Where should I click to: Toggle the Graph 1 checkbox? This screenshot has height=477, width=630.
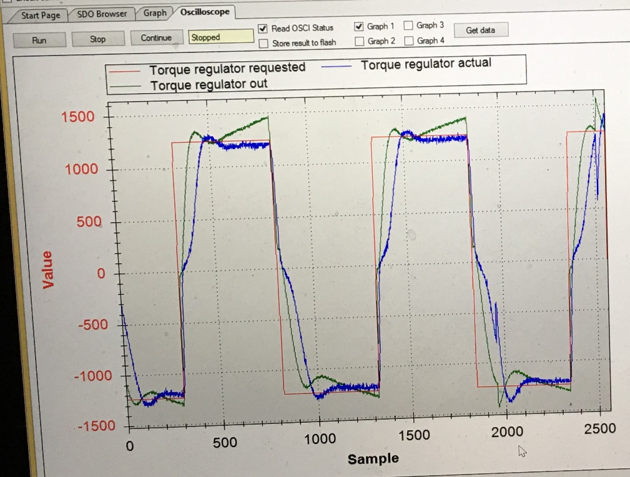pyautogui.click(x=359, y=27)
